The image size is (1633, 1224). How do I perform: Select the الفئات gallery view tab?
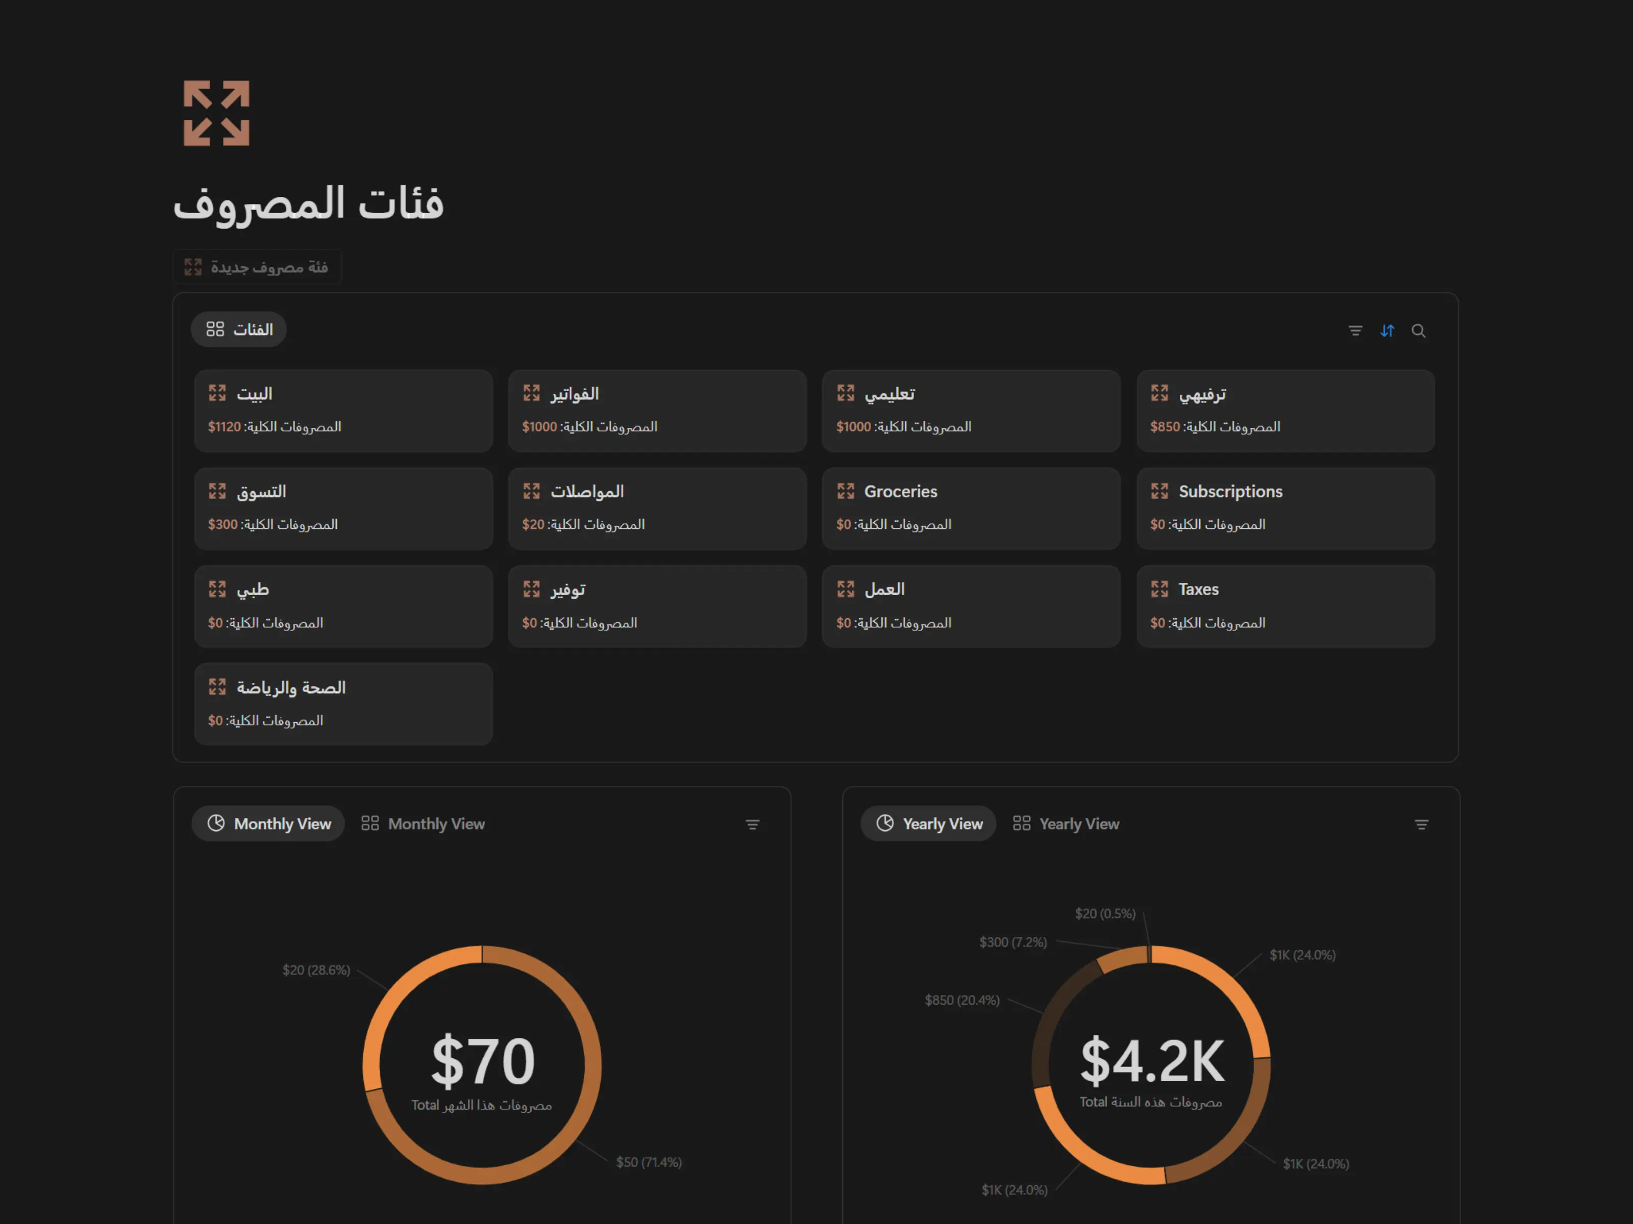pyautogui.click(x=239, y=329)
